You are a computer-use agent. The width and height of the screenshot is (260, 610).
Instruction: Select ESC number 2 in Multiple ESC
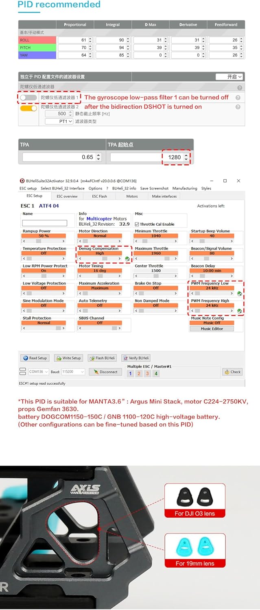coord(139,373)
